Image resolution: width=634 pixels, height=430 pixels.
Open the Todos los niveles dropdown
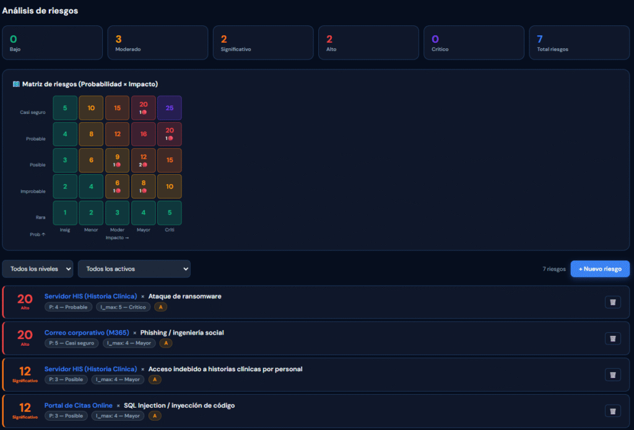pyautogui.click(x=38, y=269)
